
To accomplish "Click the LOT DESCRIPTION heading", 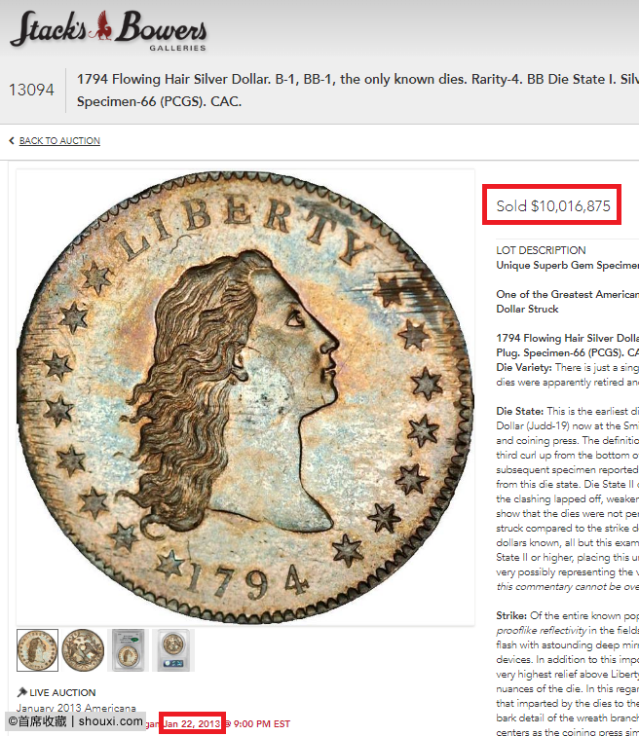I will point(541,250).
